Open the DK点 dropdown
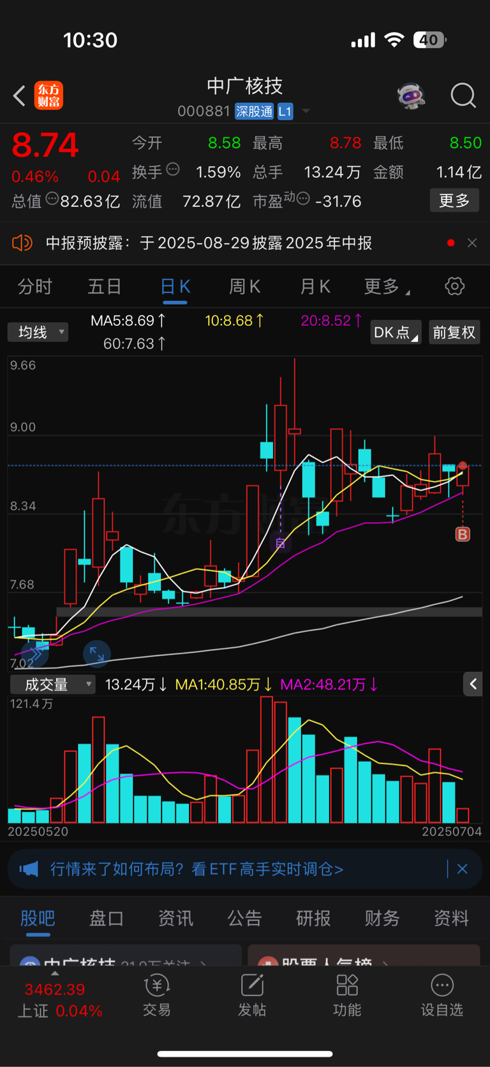This screenshot has height=1067, width=490. click(396, 332)
